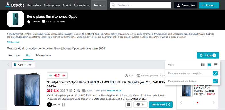Switch to the Hot tab

click(28, 55)
